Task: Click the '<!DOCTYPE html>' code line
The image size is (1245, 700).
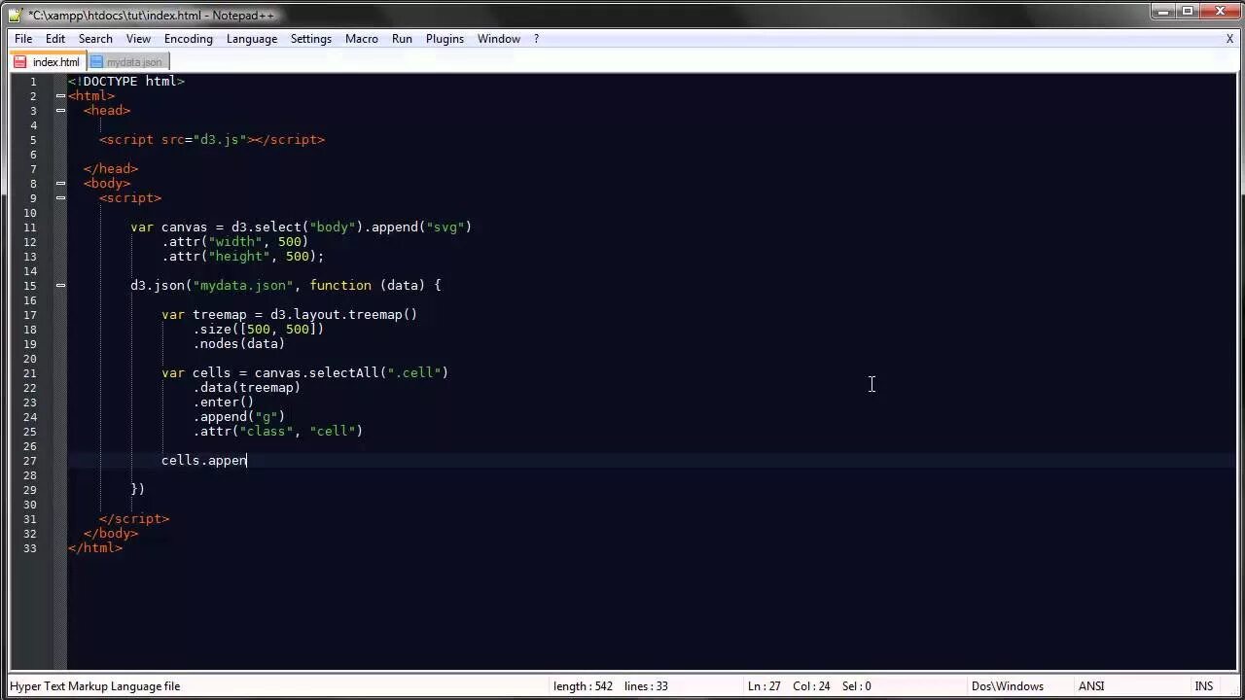Action: [x=126, y=82]
